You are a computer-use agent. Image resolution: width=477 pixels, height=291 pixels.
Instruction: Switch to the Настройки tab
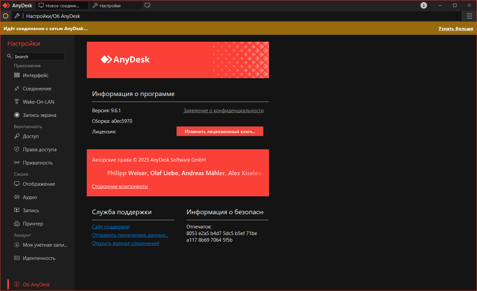point(116,6)
